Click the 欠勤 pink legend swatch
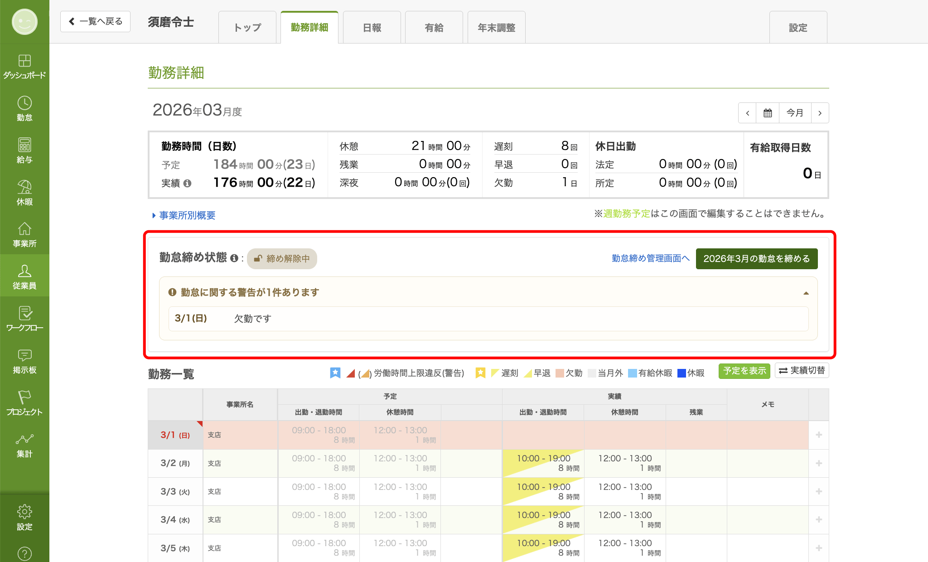928x562 pixels. pos(560,373)
